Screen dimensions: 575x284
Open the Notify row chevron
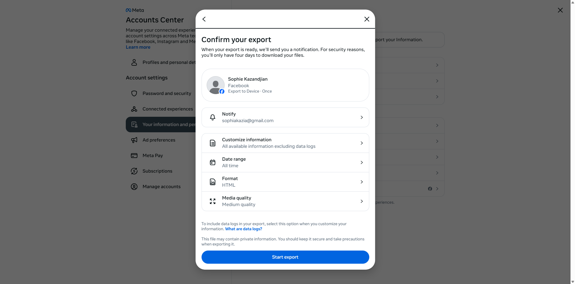pyautogui.click(x=362, y=117)
